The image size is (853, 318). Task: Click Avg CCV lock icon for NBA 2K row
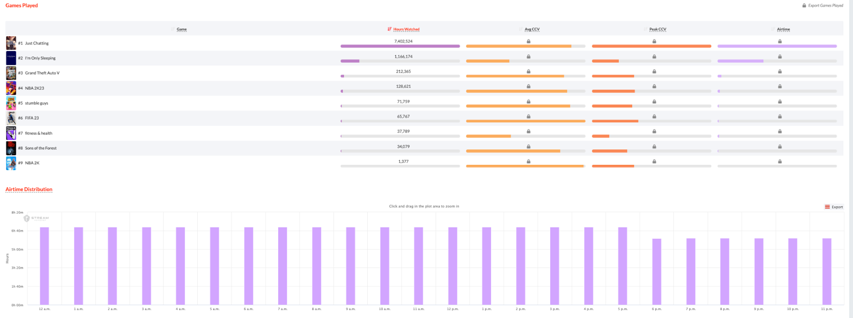(528, 161)
